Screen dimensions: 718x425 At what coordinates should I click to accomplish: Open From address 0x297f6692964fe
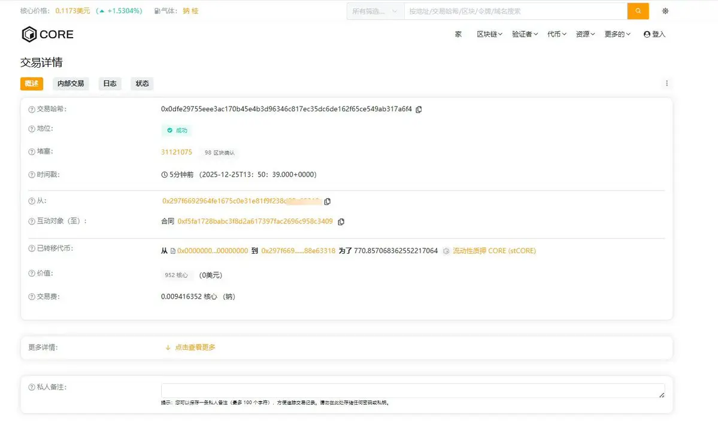point(242,201)
